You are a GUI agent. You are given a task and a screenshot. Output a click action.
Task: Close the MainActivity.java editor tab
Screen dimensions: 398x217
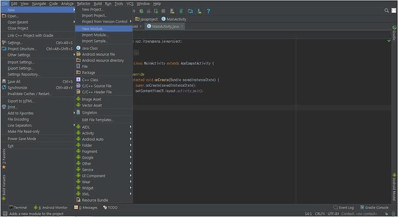point(182,27)
